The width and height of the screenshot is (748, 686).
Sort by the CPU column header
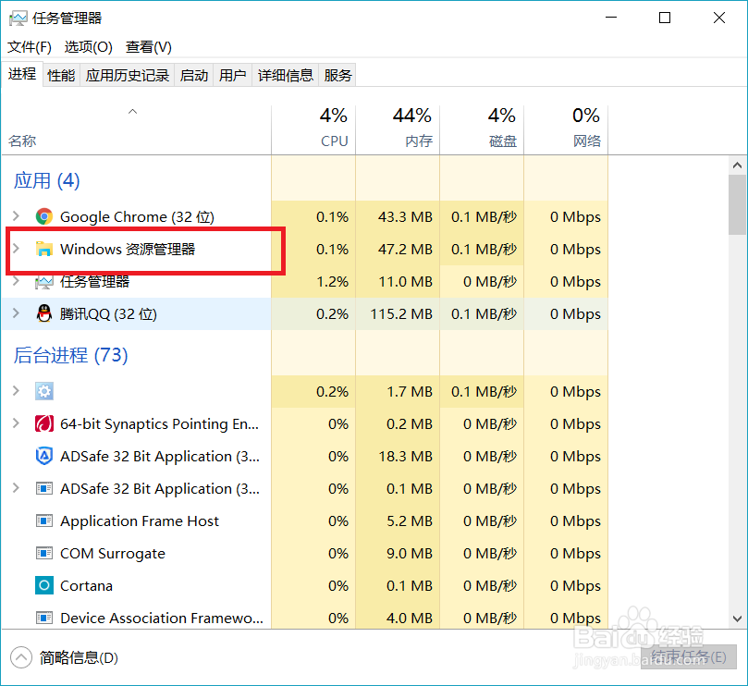(313, 129)
